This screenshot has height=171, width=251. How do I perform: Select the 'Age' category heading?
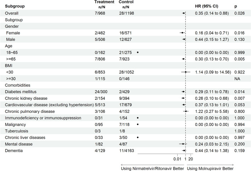pos(9,46)
